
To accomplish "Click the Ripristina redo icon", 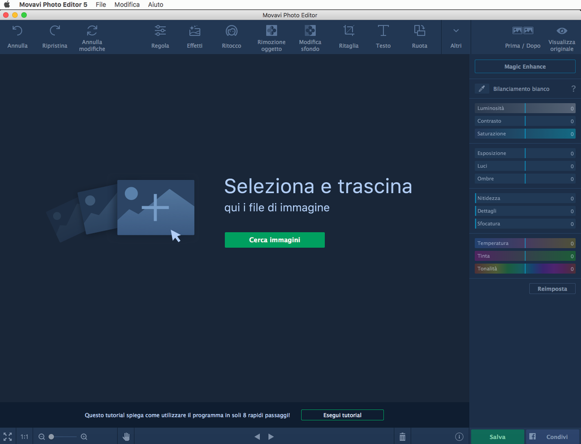I will pos(55,31).
